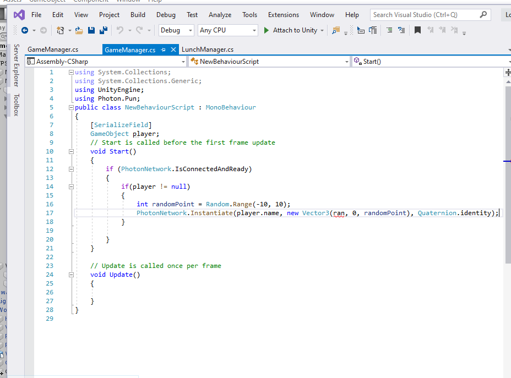Go to the previous bookmark

(431, 30)
